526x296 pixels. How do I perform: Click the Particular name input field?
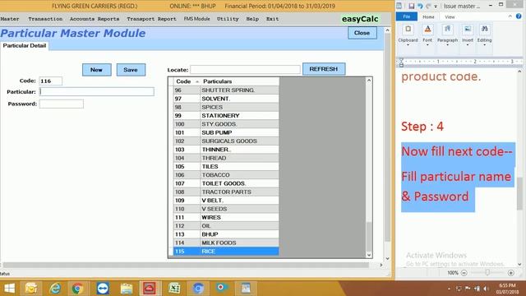click(97, 91)
